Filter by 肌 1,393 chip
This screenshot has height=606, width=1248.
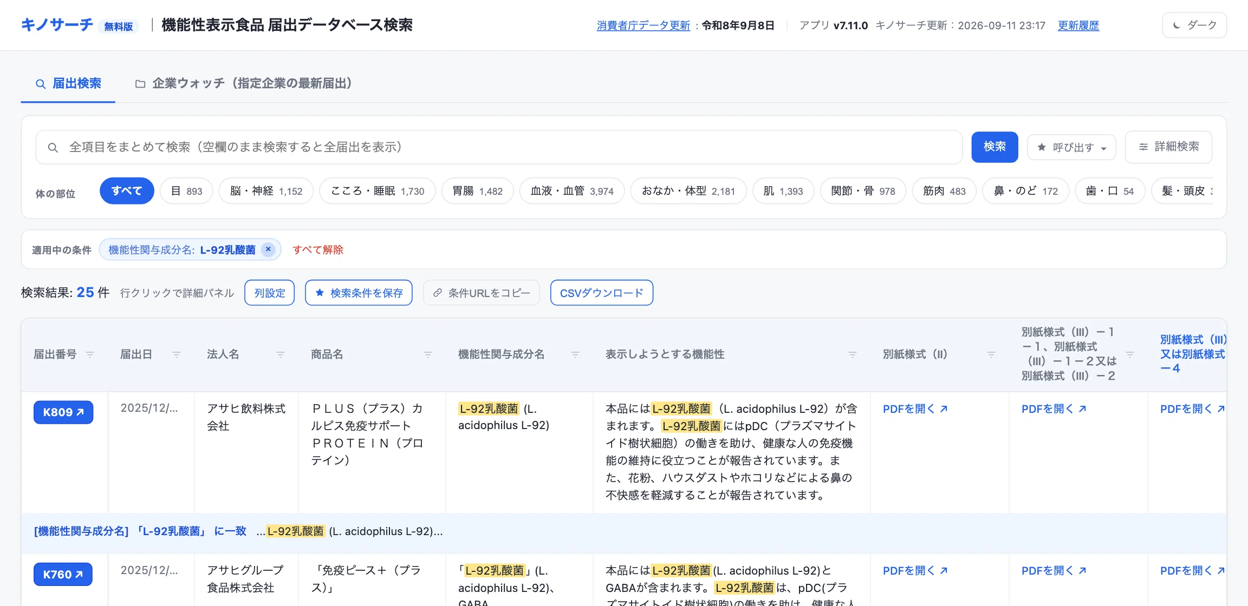click(x=783, y=190)
